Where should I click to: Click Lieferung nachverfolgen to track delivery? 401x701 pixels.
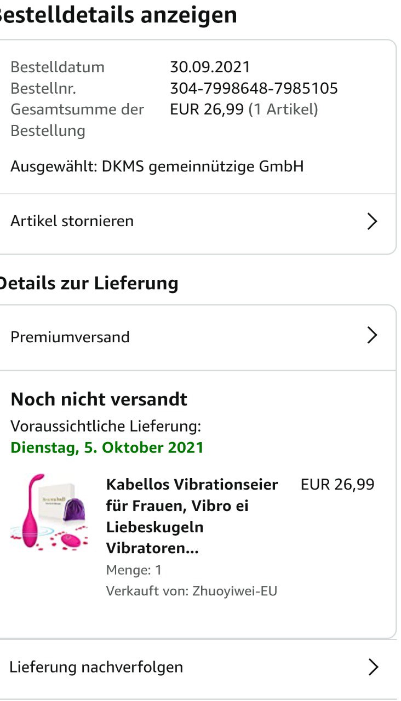96,667
